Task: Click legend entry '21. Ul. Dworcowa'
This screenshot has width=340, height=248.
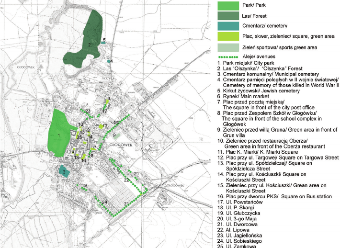Action: coord(238,225)
